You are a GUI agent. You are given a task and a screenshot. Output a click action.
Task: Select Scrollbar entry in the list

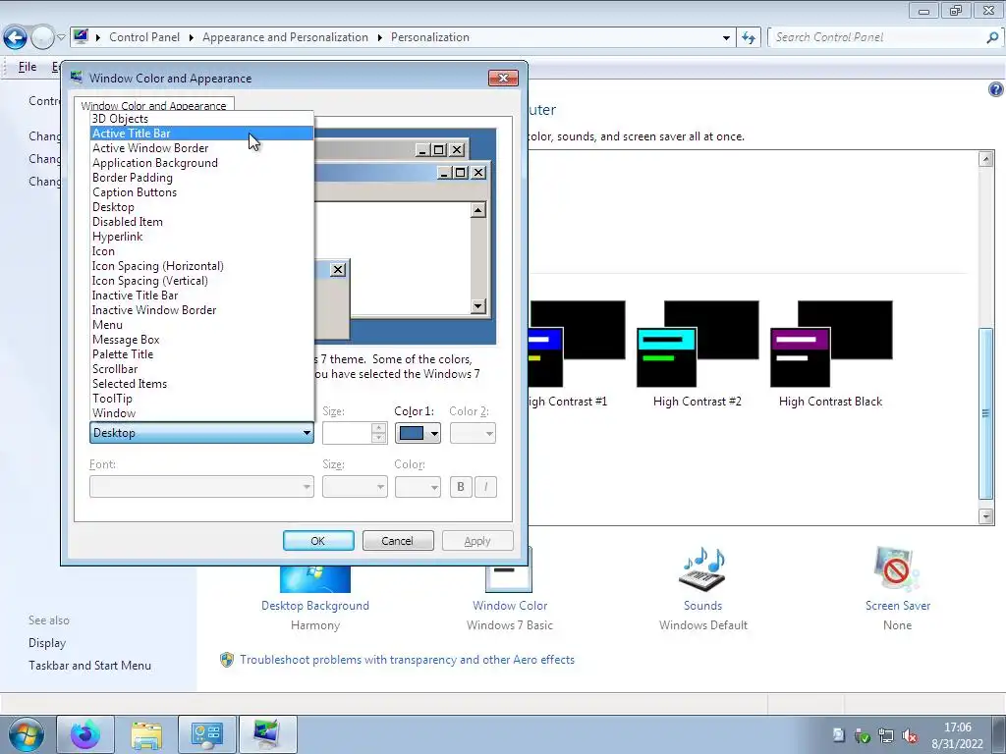click(201, 369)
